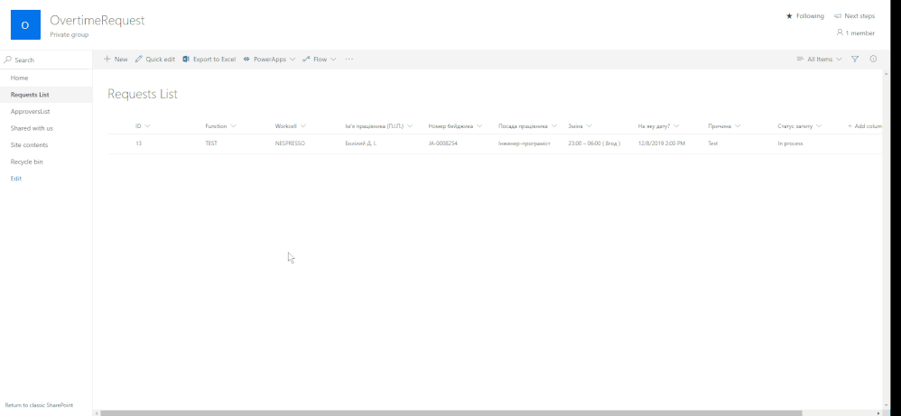Open the Зміна column header menu
This screenshot has height=416, width=901.
coord(581,125)
